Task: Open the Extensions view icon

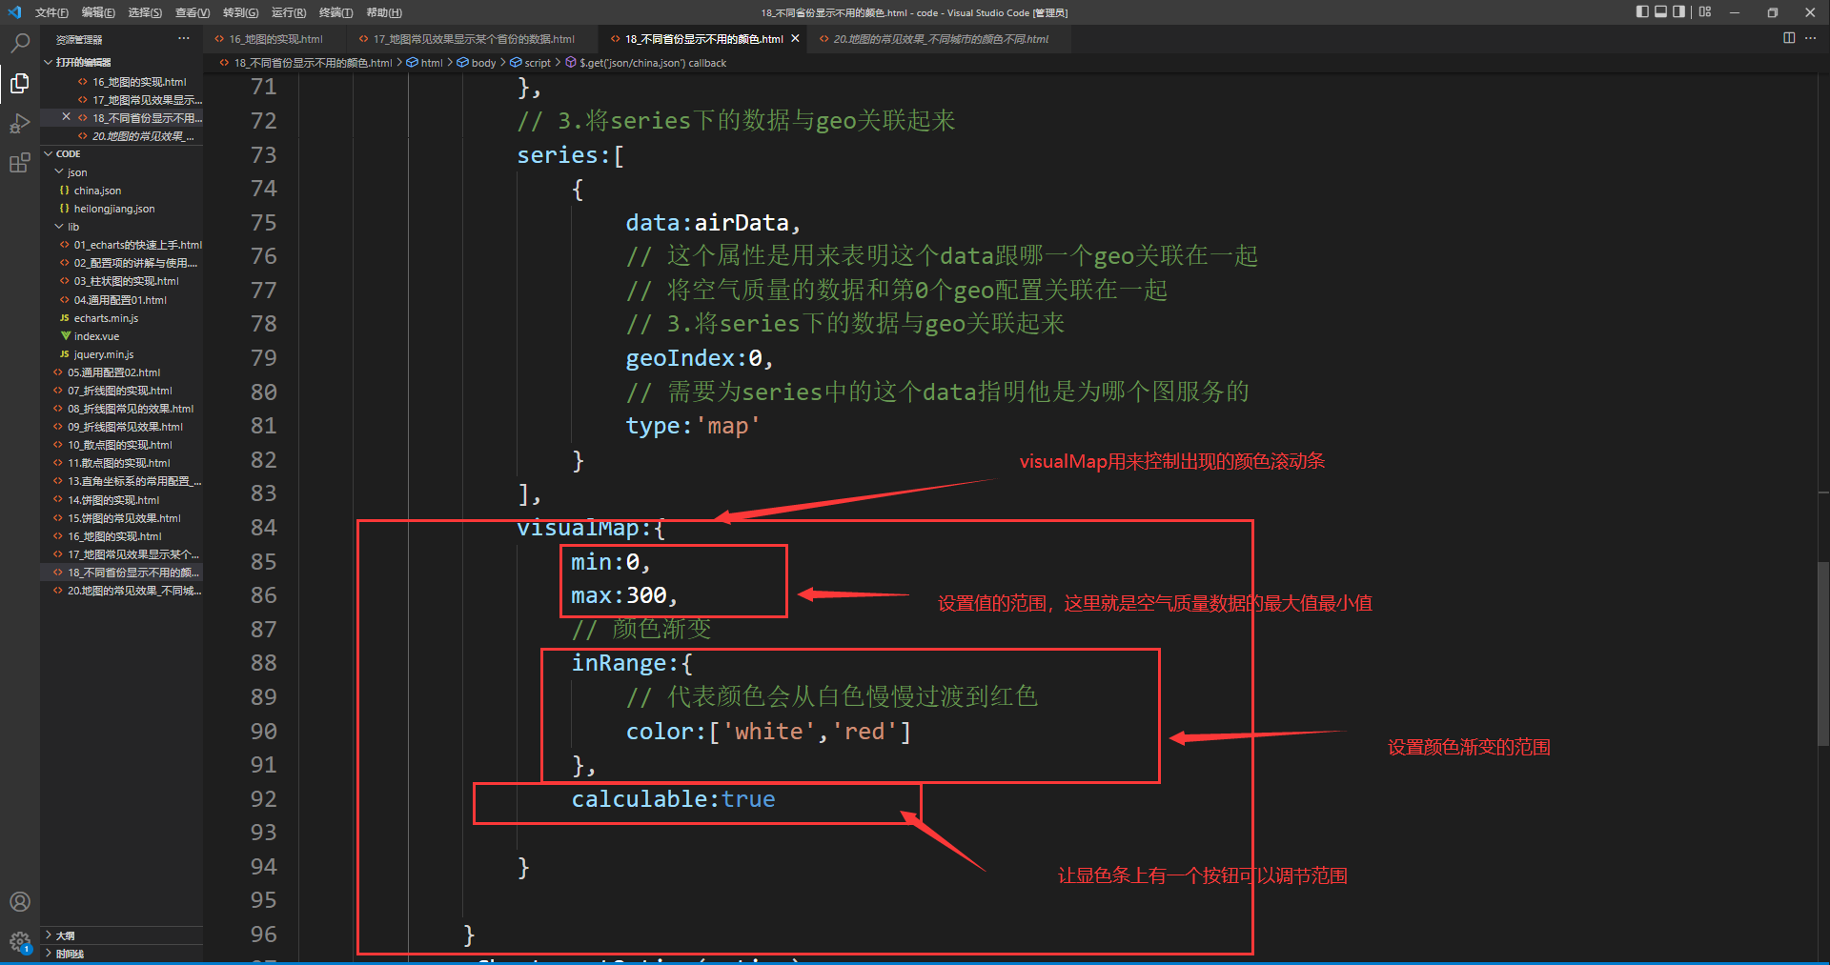Action: pyautogui.click(x=19, y=163)
